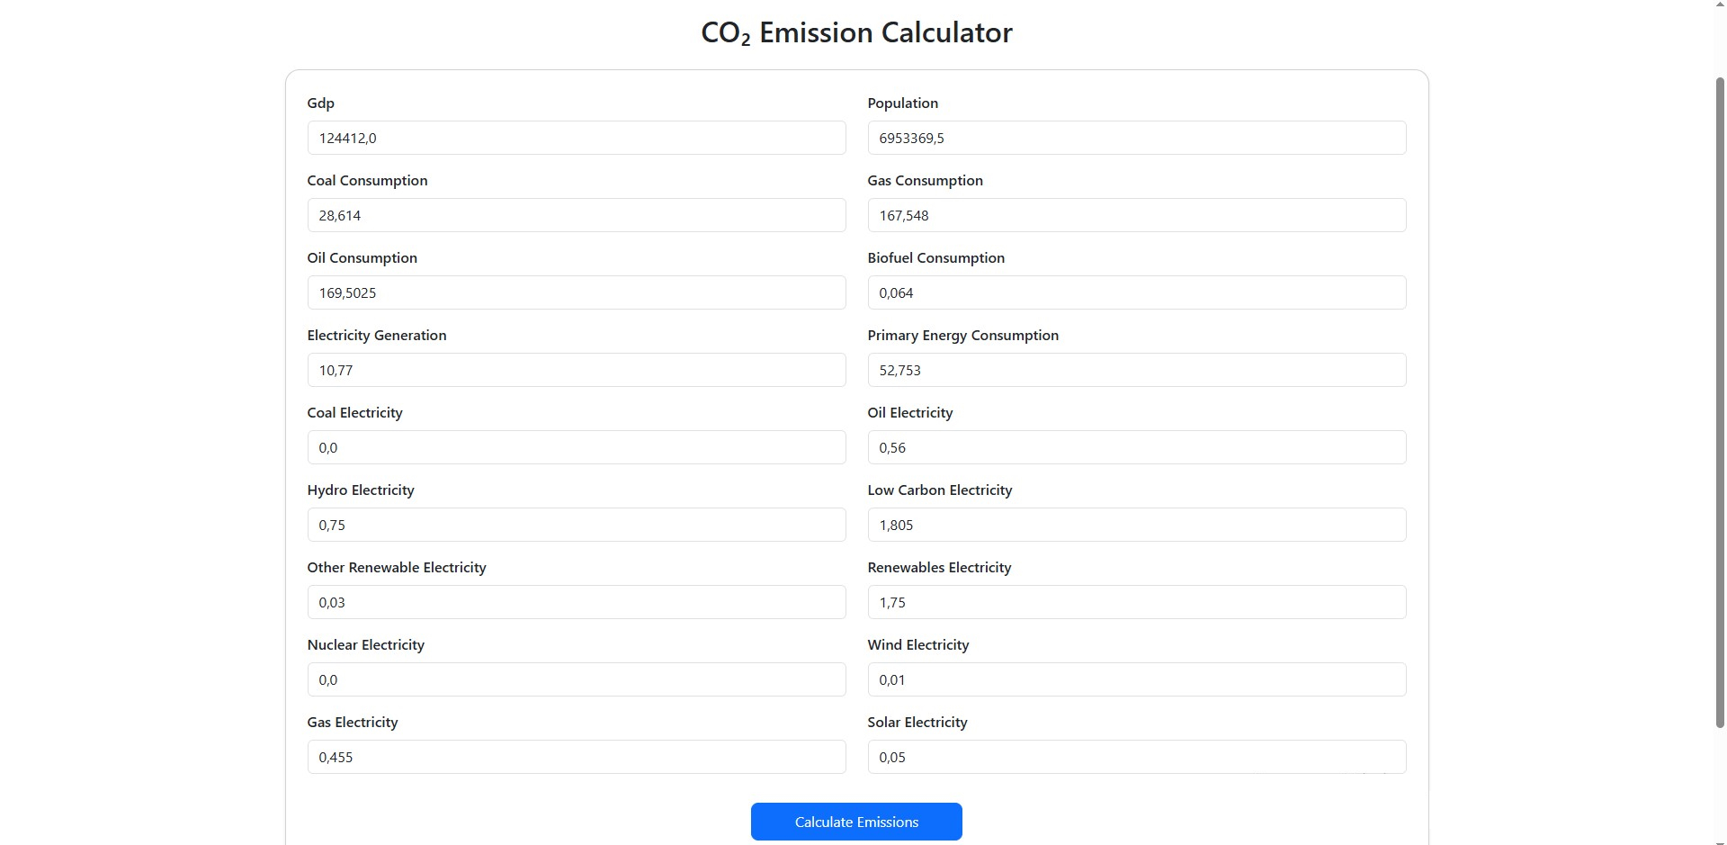The height and width of the screenshot is (845, 1727).
Task: Click the page vertical scrollbar thumb
Action: [1720, 402]
